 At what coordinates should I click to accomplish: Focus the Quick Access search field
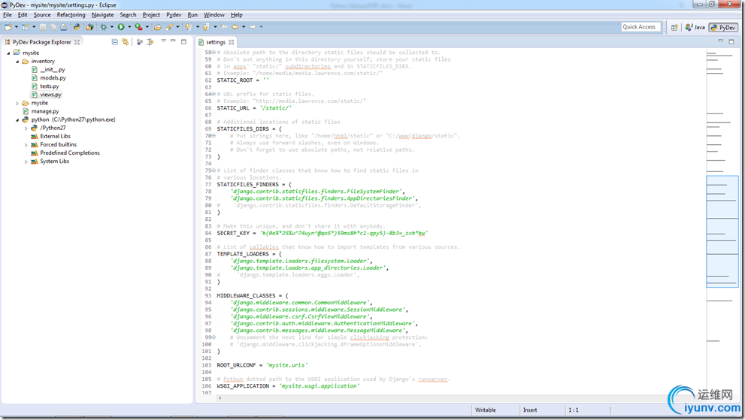[641, 27]
